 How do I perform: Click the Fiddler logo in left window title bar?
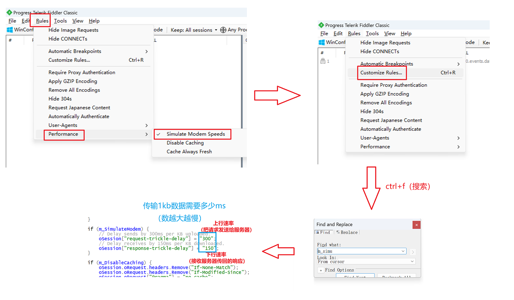9,13
